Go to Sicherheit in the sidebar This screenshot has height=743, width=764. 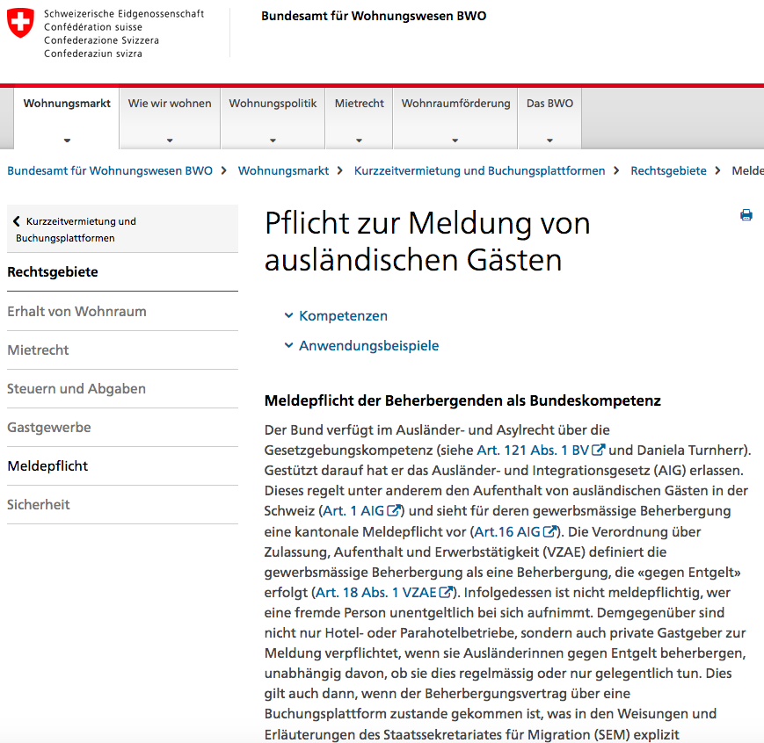click(39, 505)
